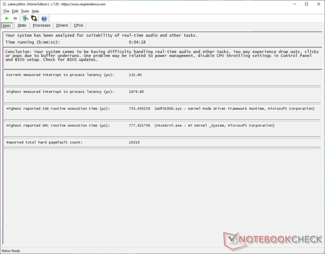
Task: Click the hard pagefault count 10210
Action: 134,142
